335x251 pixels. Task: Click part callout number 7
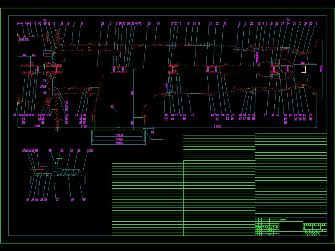coord(75,23)
